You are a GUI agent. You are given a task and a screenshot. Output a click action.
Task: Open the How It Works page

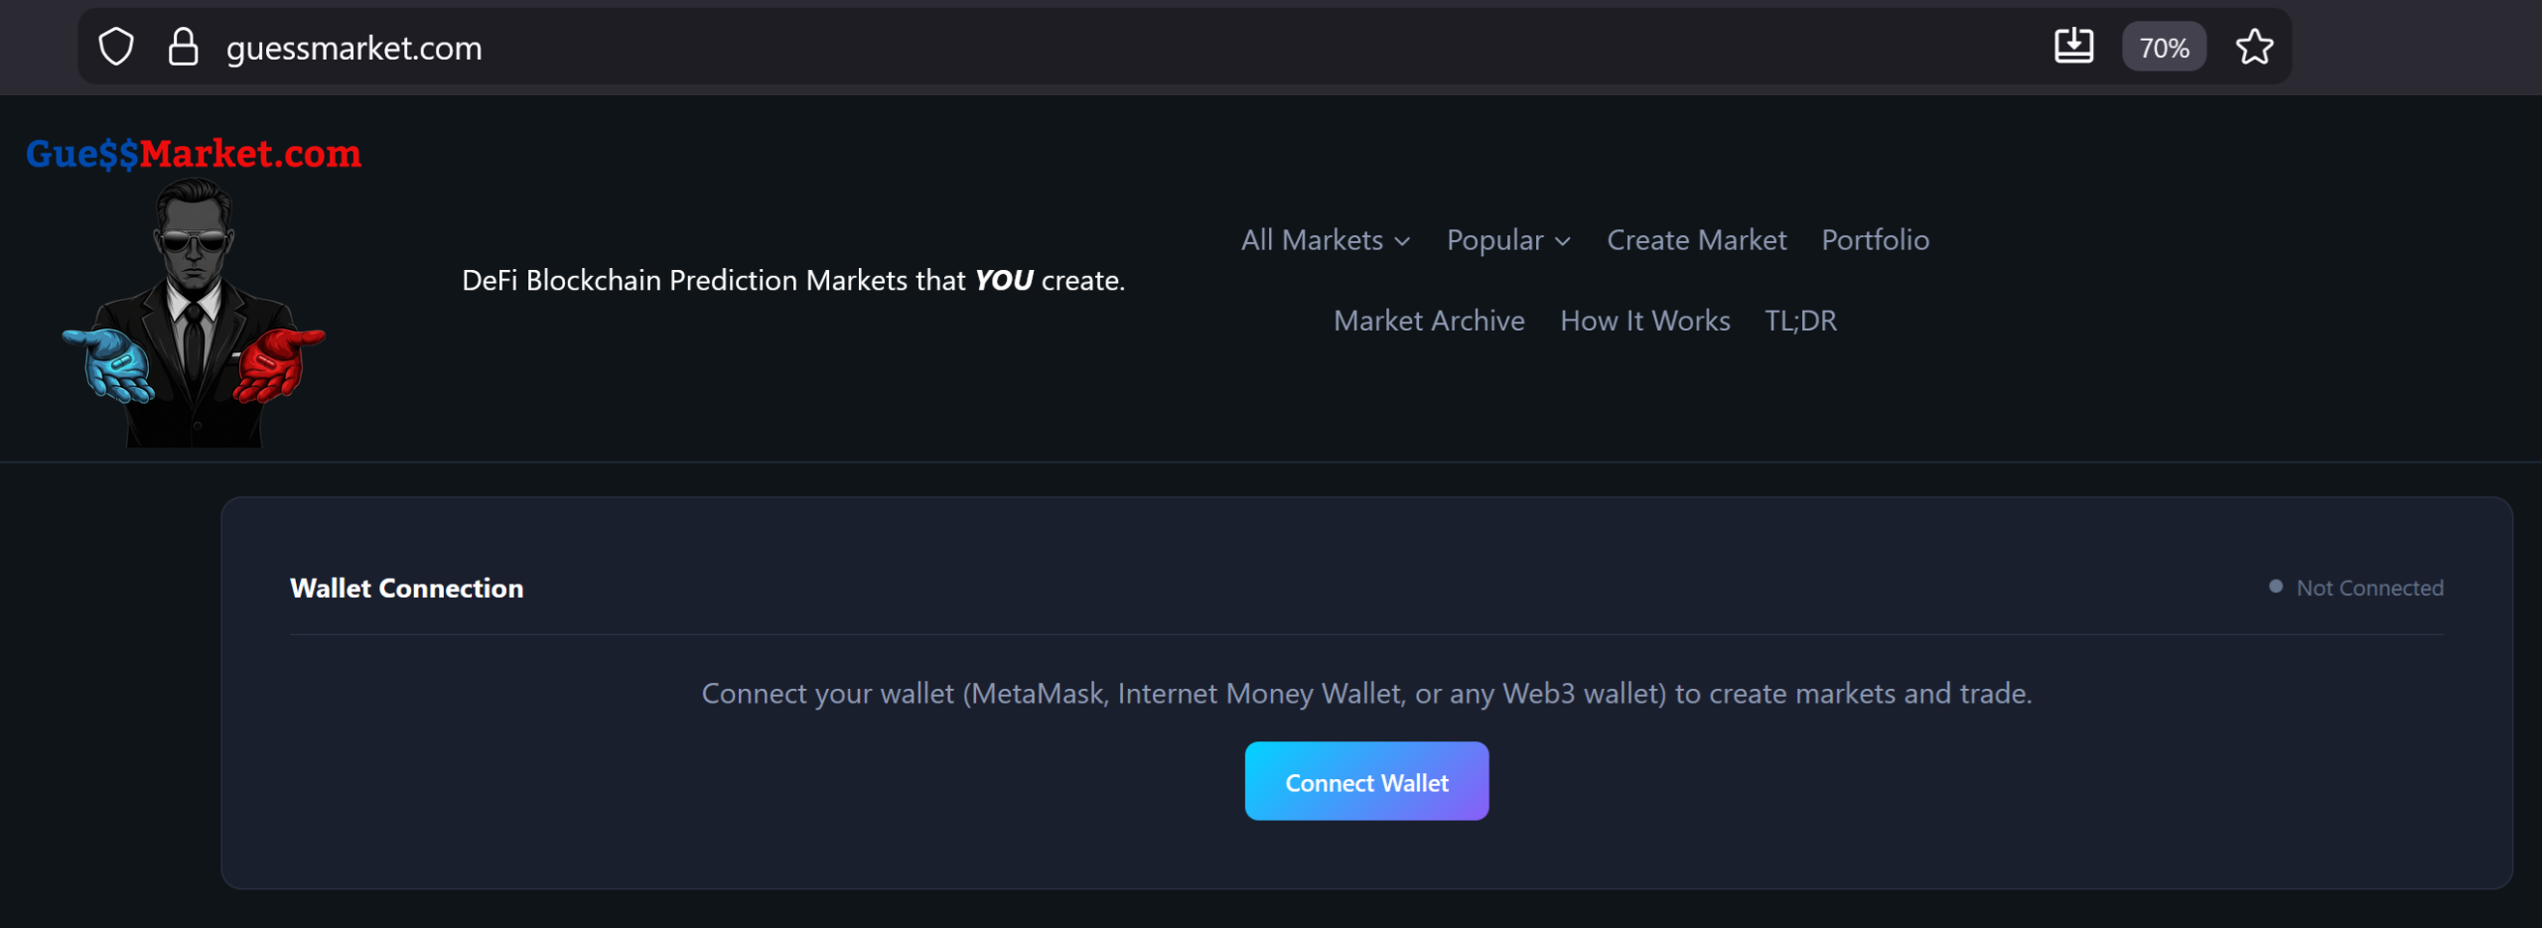pyautogui.click(x=1644, y=320)
